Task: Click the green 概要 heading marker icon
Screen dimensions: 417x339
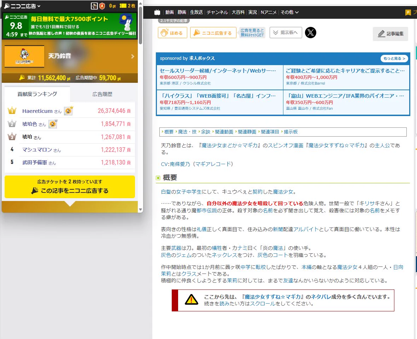Action: click(158, 178)
